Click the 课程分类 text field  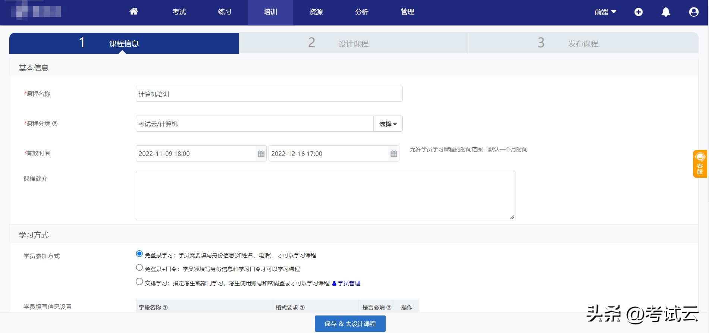click(254, 124)
